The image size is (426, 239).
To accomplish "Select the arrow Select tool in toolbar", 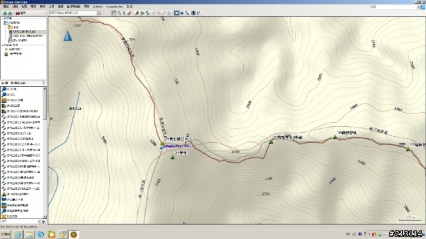I will pyautogui.click(x=124, y=13).
